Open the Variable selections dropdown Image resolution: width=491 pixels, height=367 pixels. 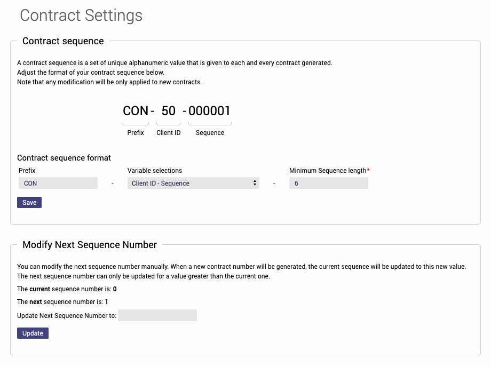(192, 183)
